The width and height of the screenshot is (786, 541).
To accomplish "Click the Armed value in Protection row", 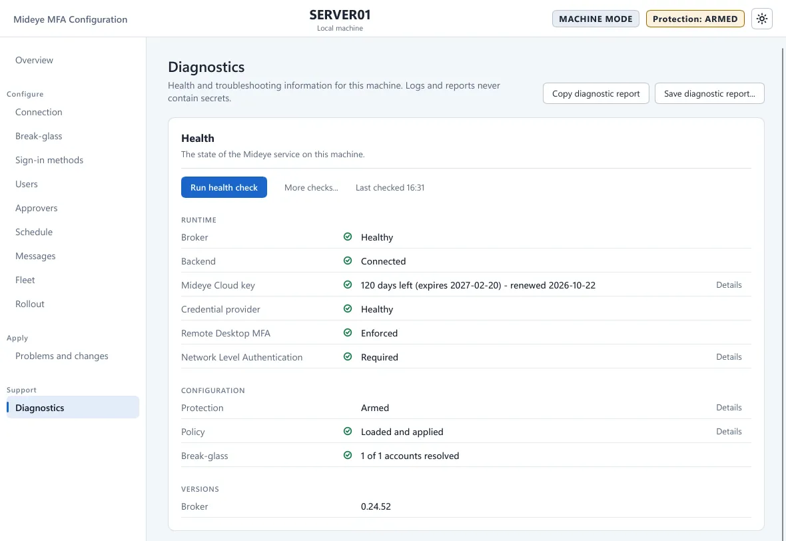I will point(374,408).
